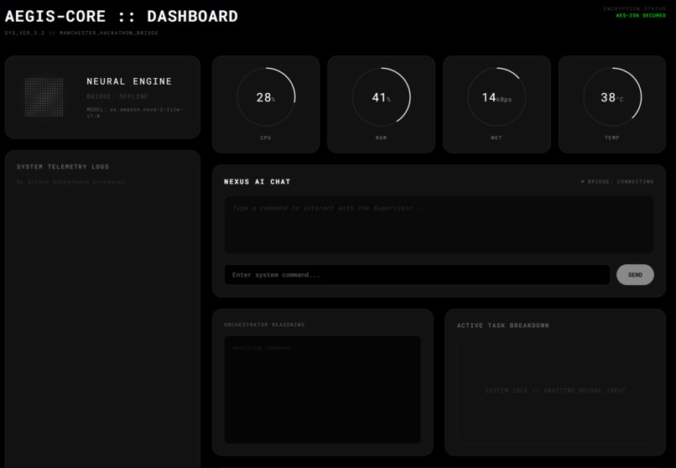Image resolution: width=676 pixels, height=468 pixels.
Task: Select the NET 14 kBps gauge
Action: [497, 97]
